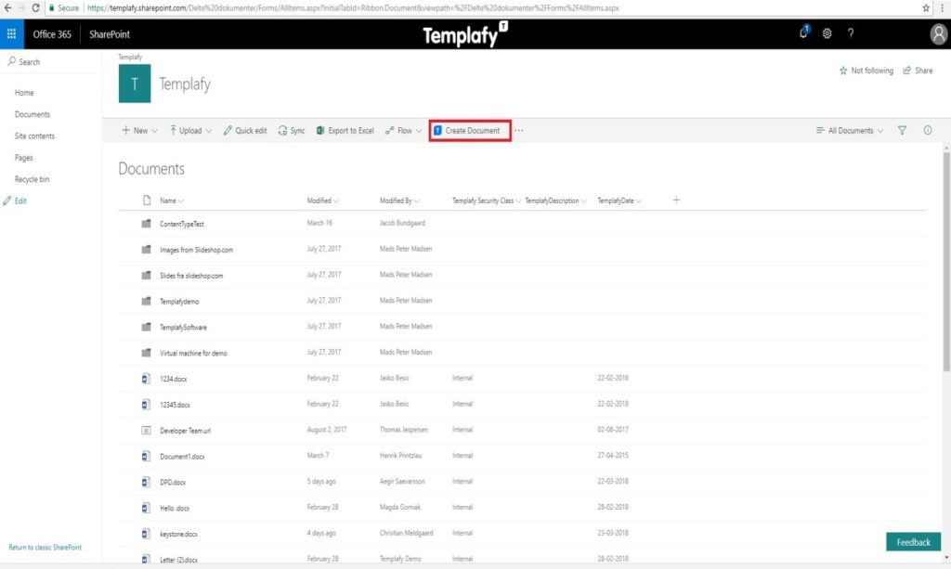Click the Feedback button
The width and height of the screenshot is (951, 569).
(x=914, y=542)
